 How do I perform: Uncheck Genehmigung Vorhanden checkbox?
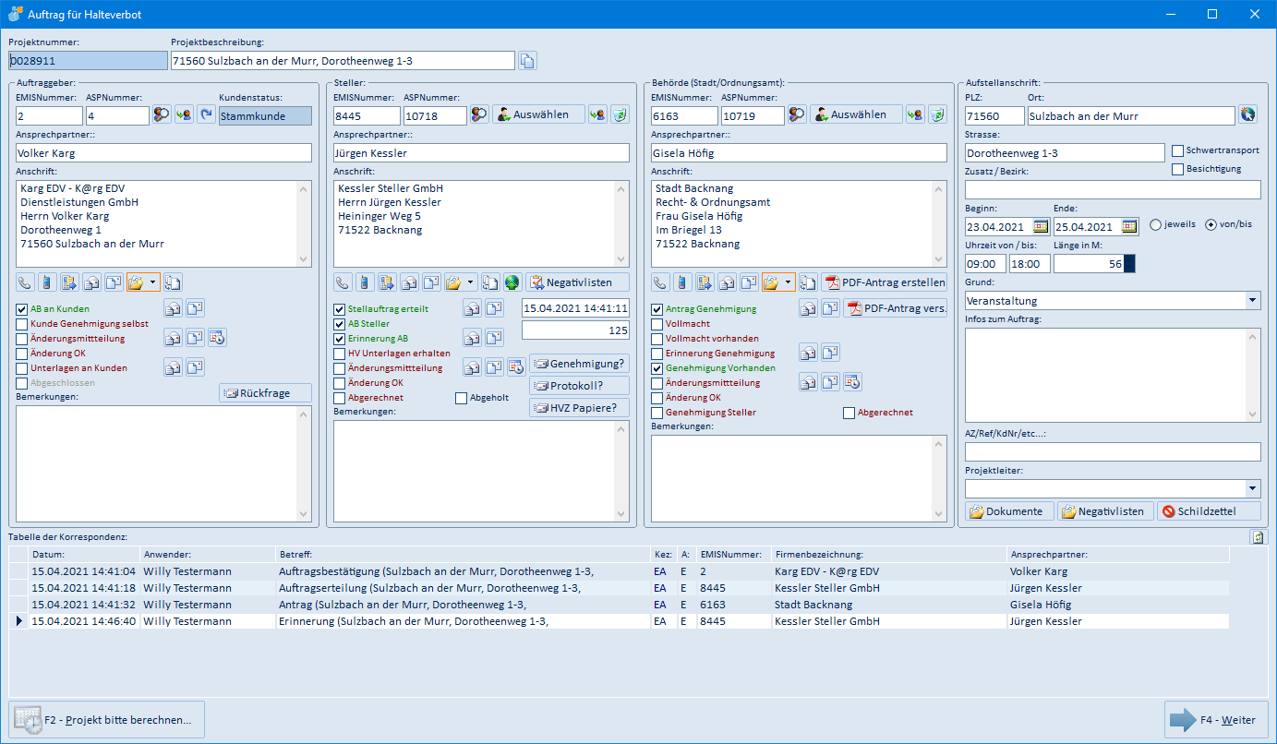pyautogui.click(x=658, y=368)
